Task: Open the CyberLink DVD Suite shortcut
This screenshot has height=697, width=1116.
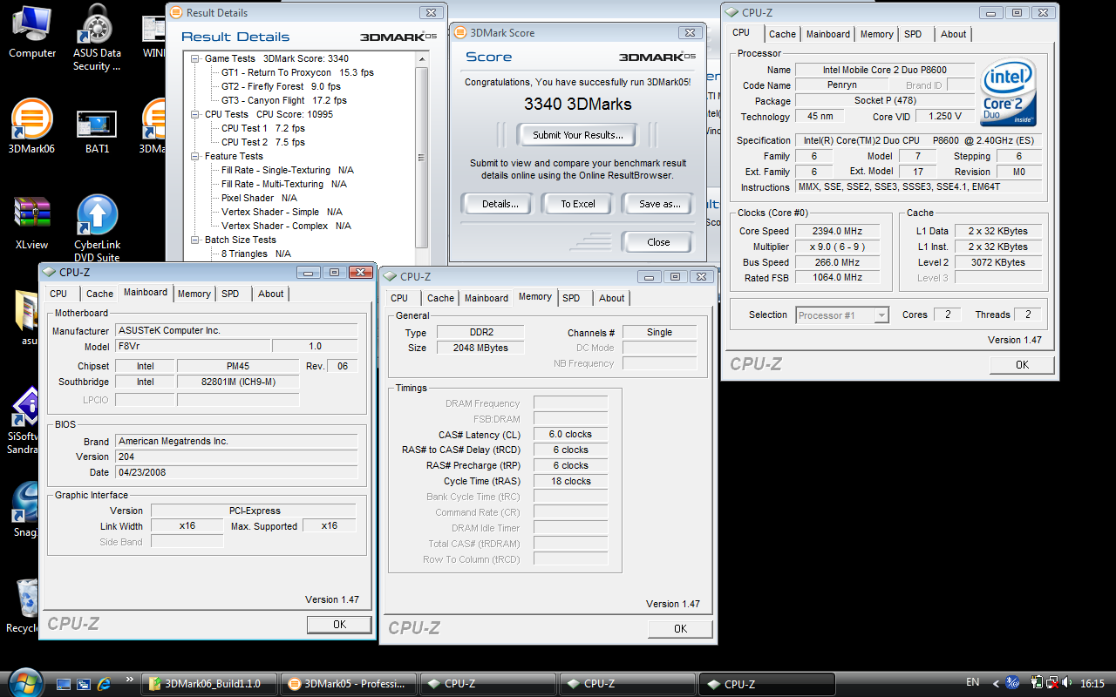Action: click(97, 228)
